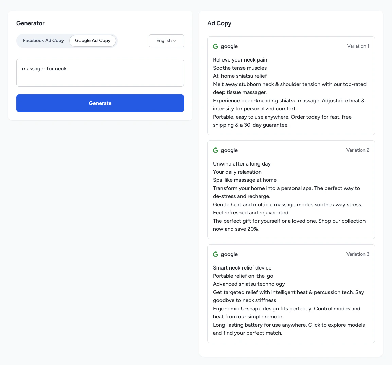The width and height of the screenshot is (392, 365).
Task: Toggle the ad type pill to Google Ad Copy
Action: click(92, 40)
